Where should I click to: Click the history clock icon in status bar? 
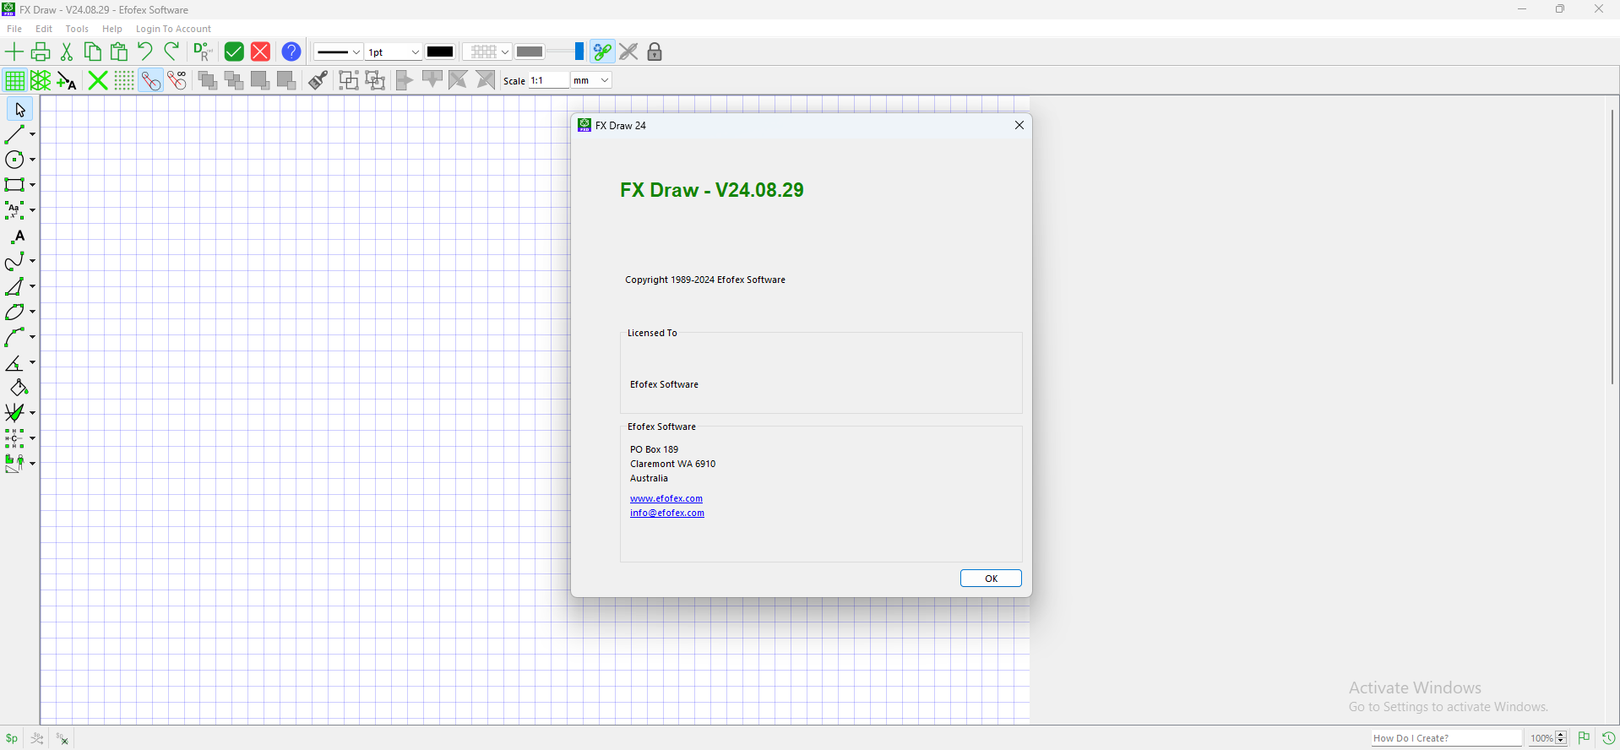[x=1609, y=737]
